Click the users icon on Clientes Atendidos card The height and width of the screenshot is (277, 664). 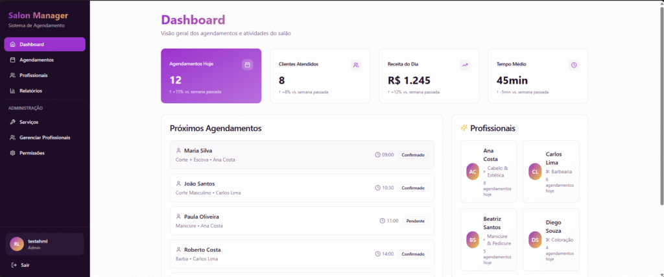356,65
